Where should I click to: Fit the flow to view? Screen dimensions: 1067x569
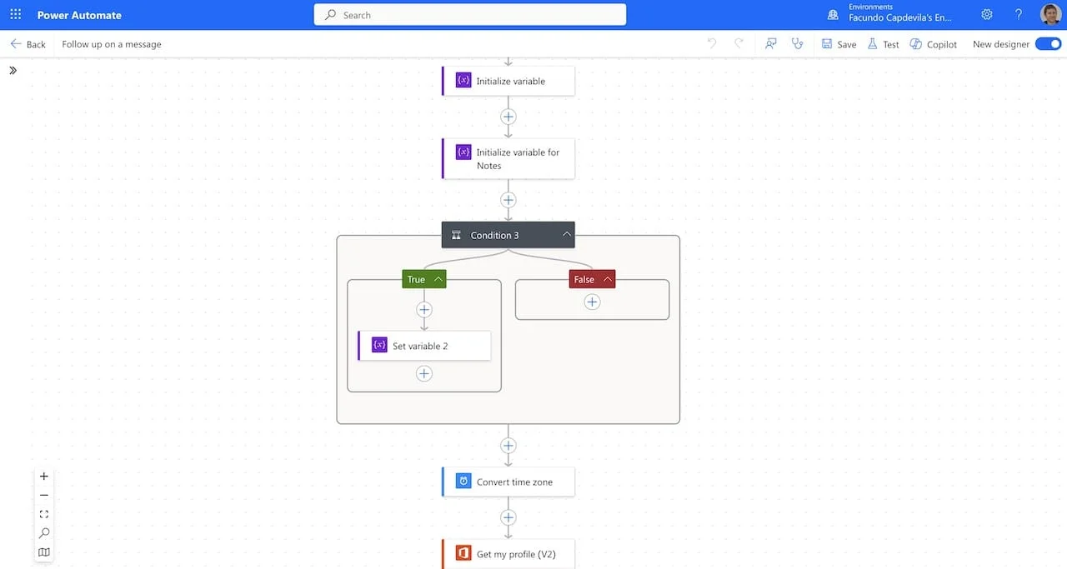pos(44,514)
